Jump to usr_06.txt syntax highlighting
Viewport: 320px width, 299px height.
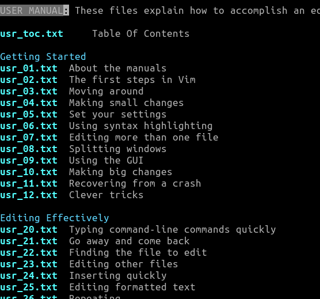pos(29,126)
